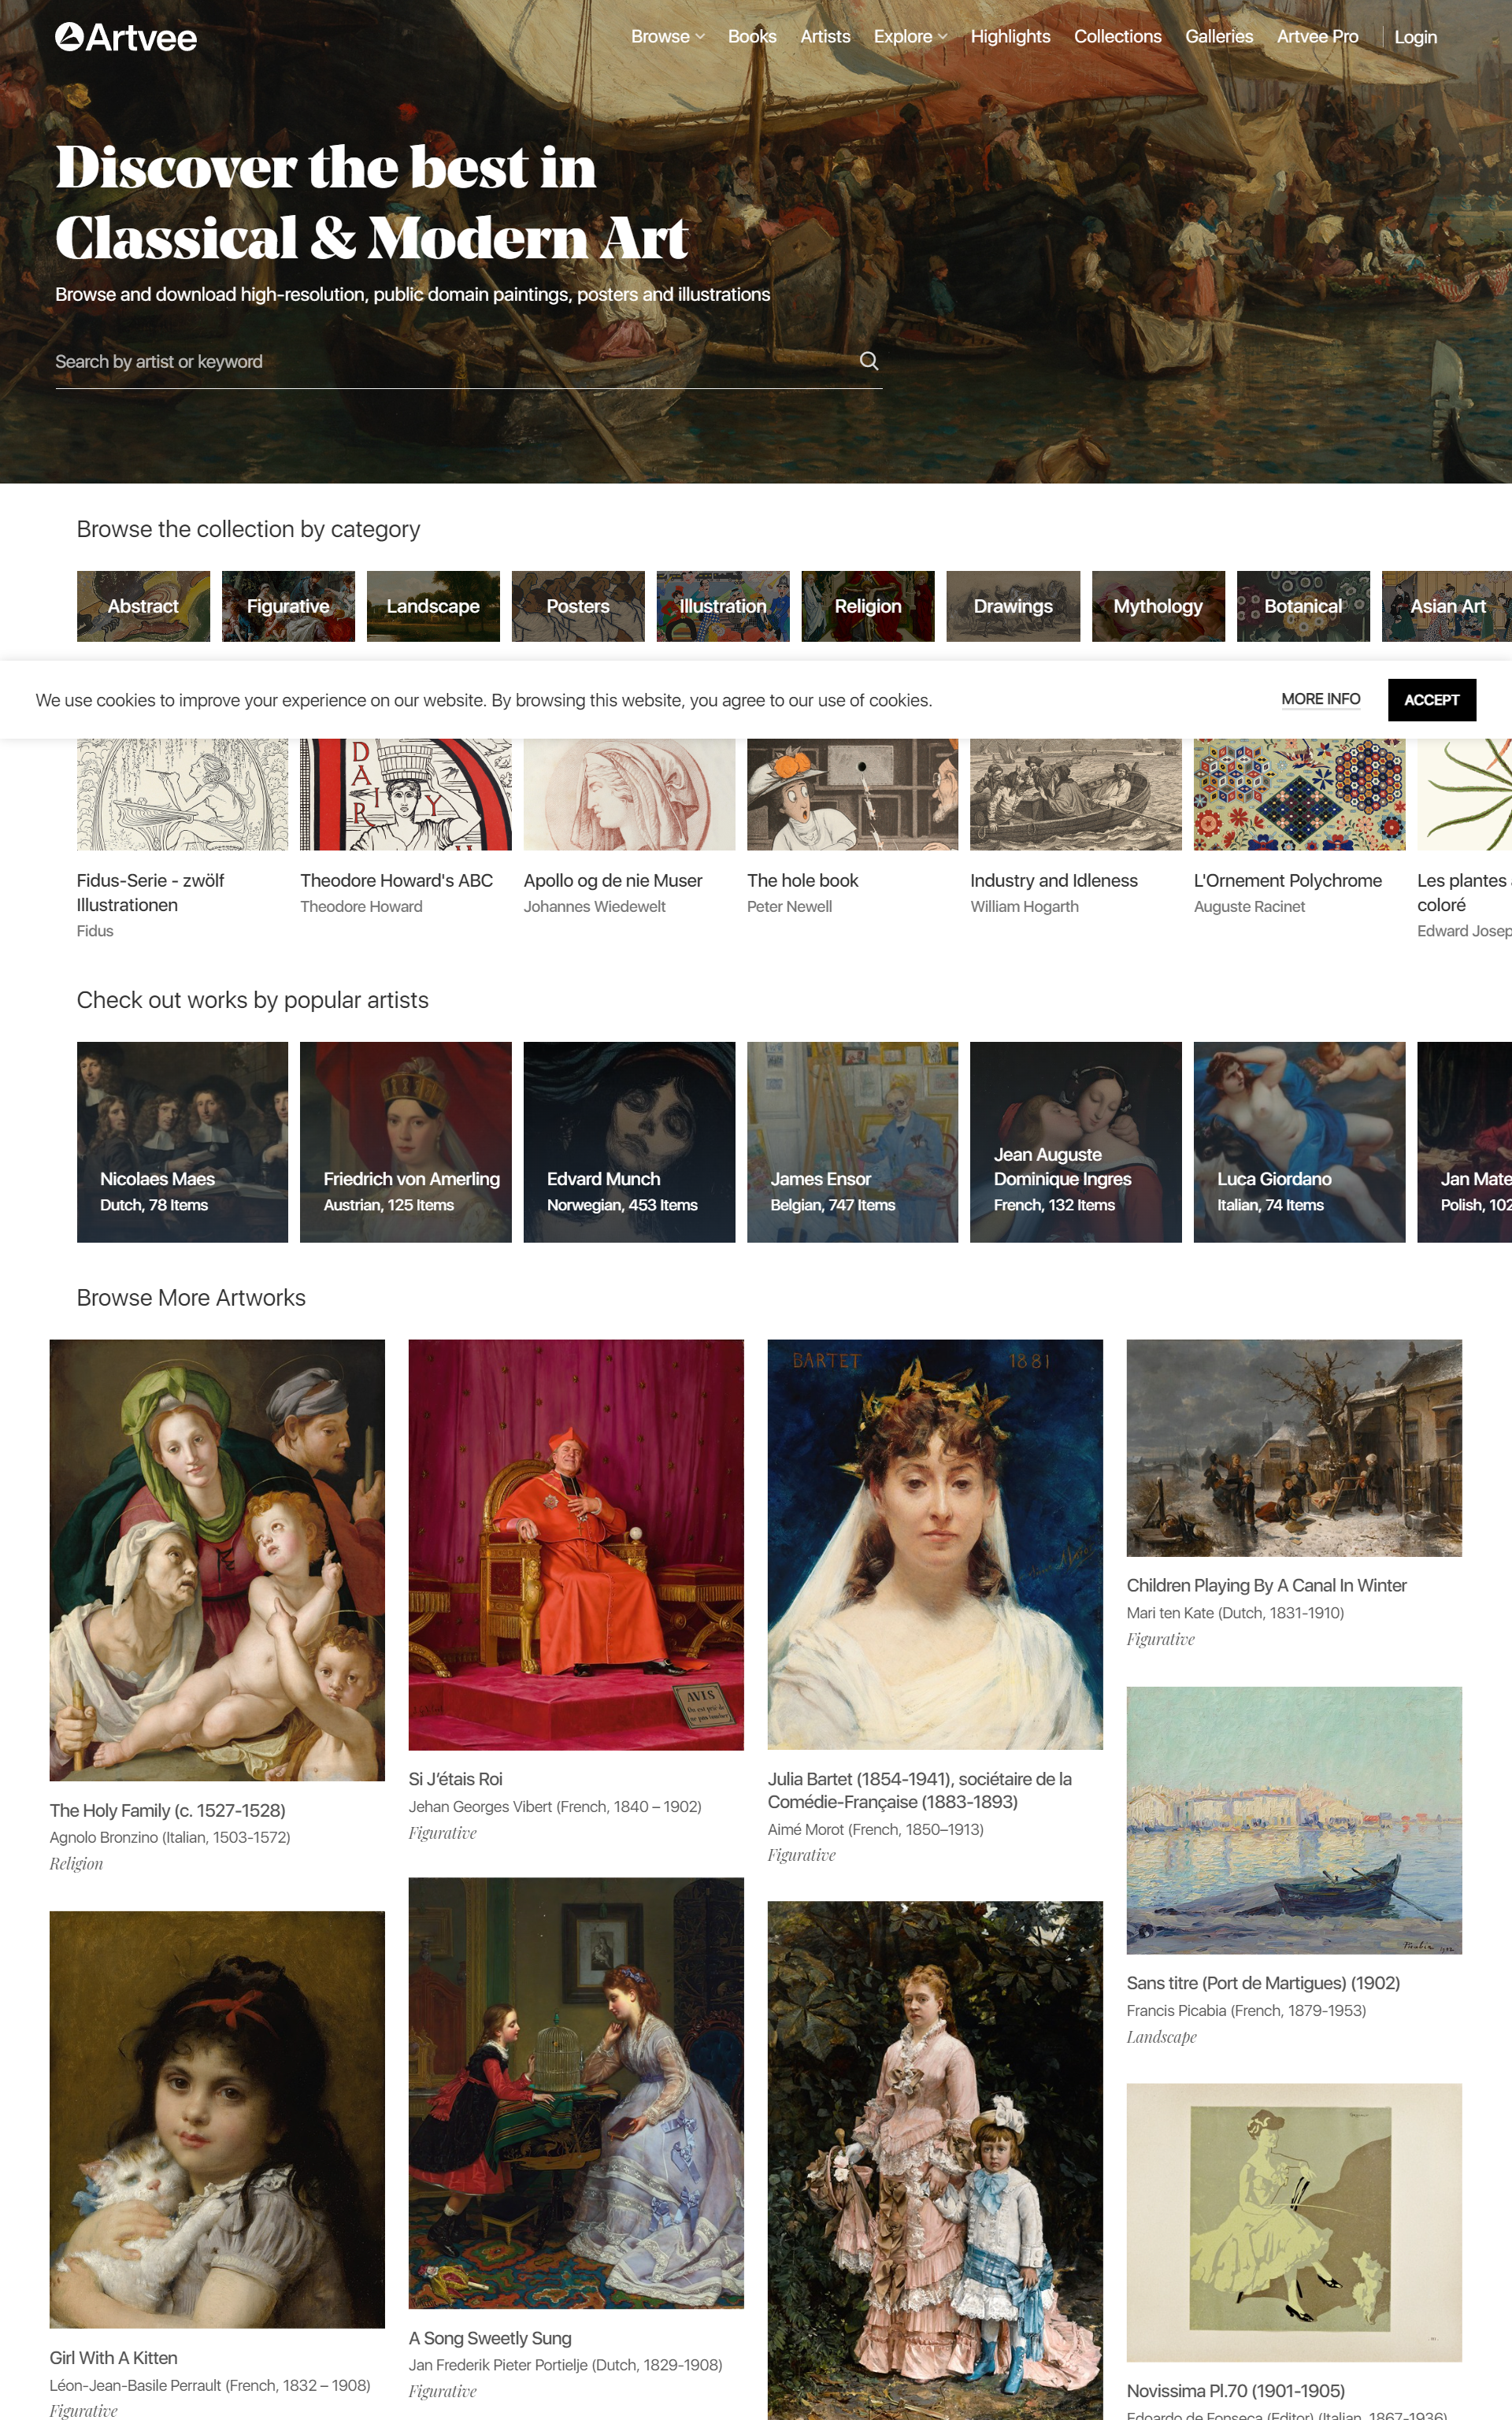Open L'Ornement Polychrome book thumbnail
The height and width of the screenshot is (2420, 1512).
(1299, 795)
